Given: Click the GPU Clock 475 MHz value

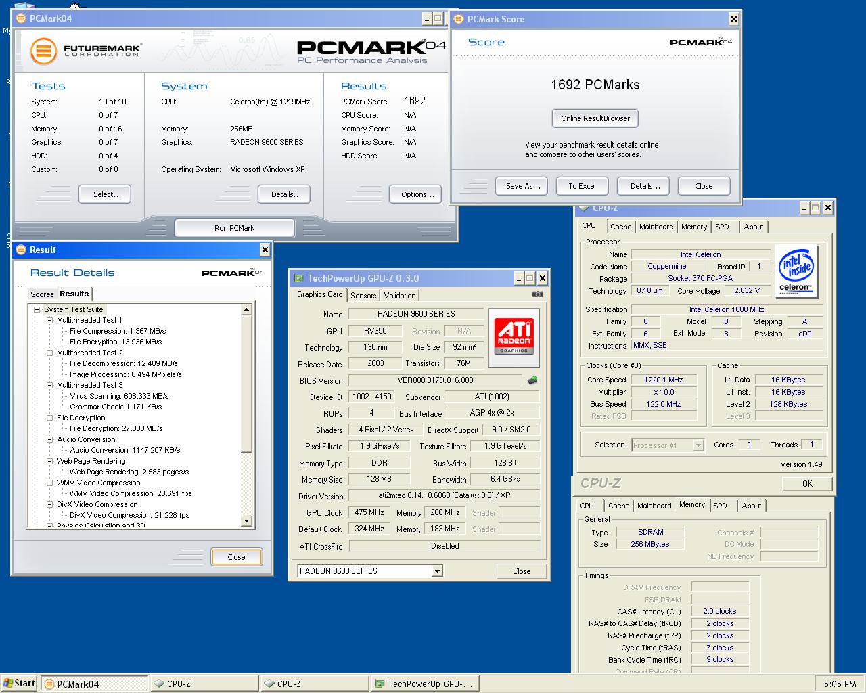Looking at the screenshot, I should [369, 512].
